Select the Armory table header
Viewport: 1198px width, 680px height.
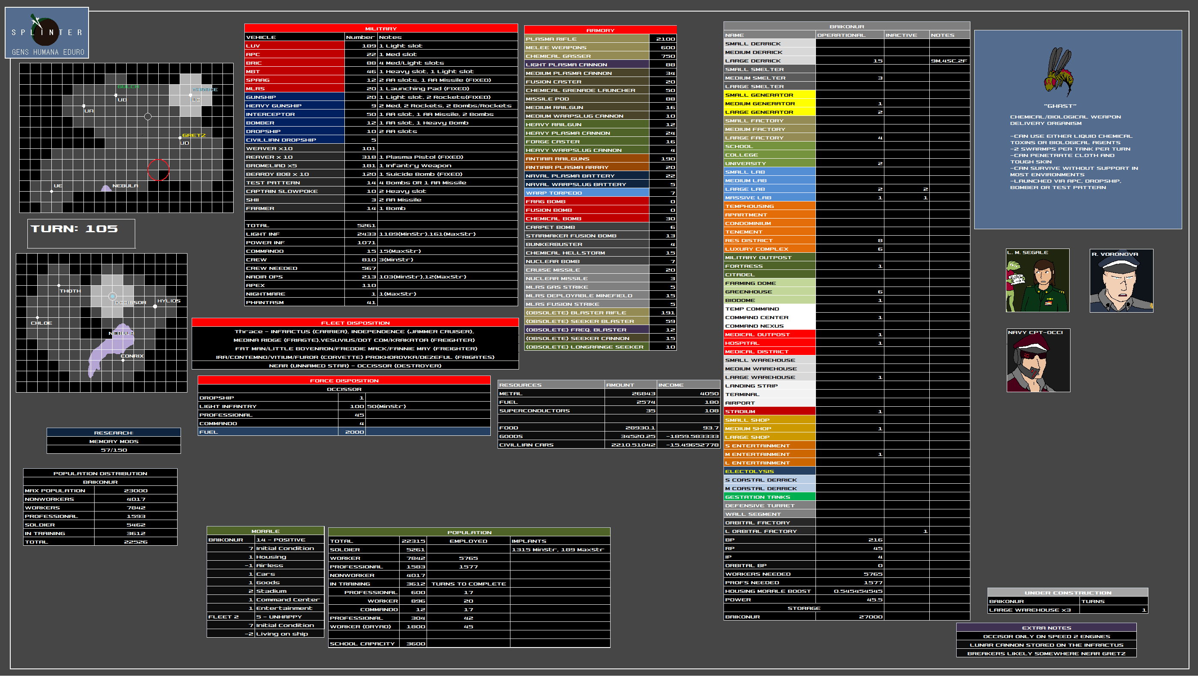[600, 30]
